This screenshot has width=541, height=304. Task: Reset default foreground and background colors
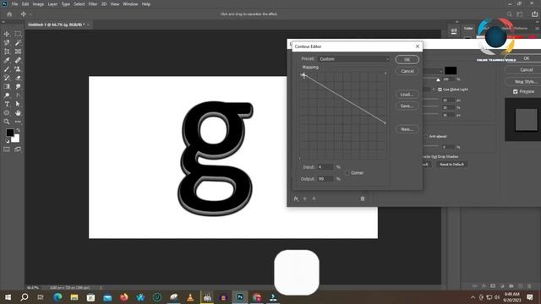coord(8,141)
